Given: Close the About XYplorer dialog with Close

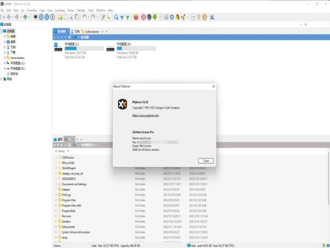Looking at the screenshot, I should (x=206, y=161).
